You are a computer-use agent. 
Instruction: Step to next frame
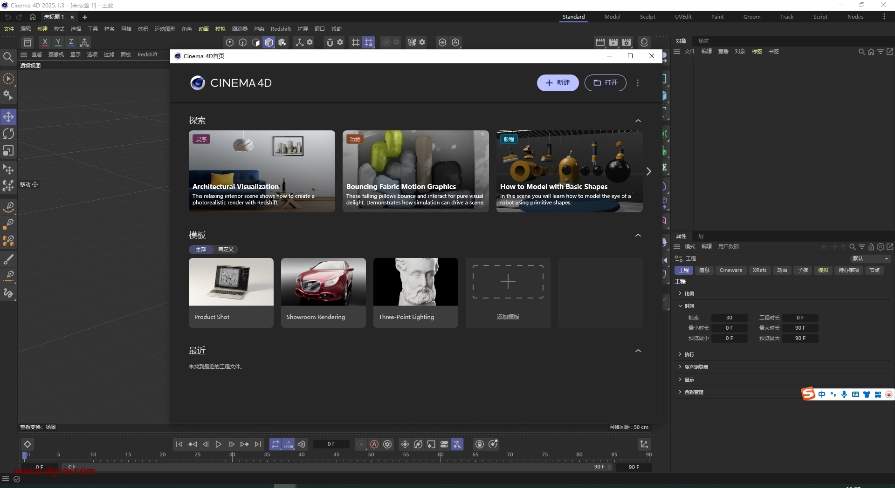click(x=232, y=444)
